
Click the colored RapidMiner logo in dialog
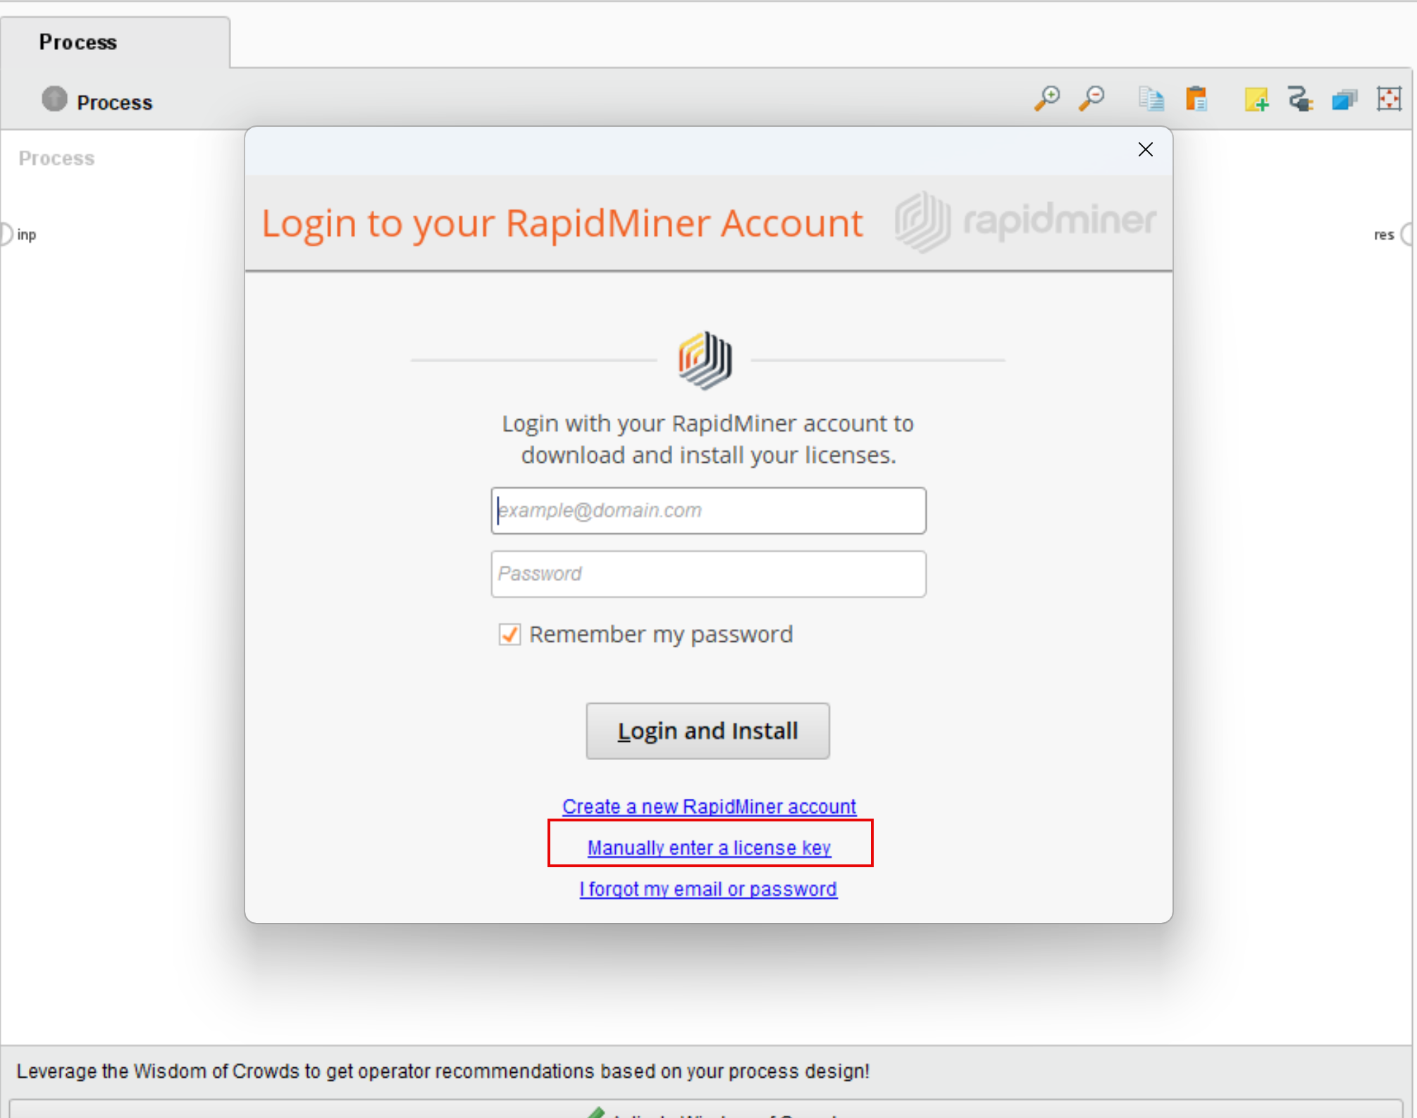click(705, 360)
